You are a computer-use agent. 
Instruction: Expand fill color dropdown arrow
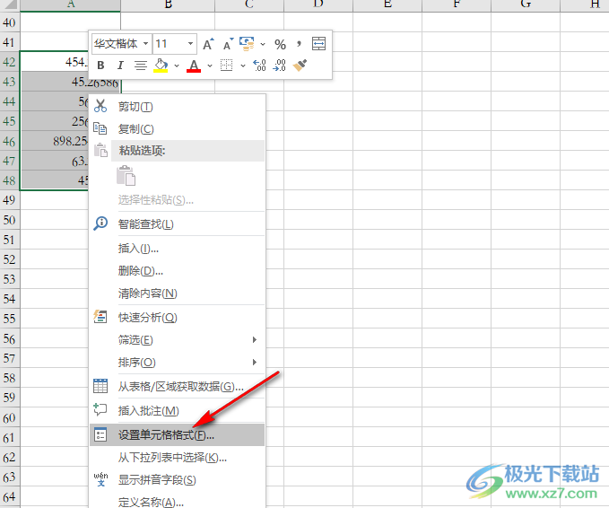point(177,66)
